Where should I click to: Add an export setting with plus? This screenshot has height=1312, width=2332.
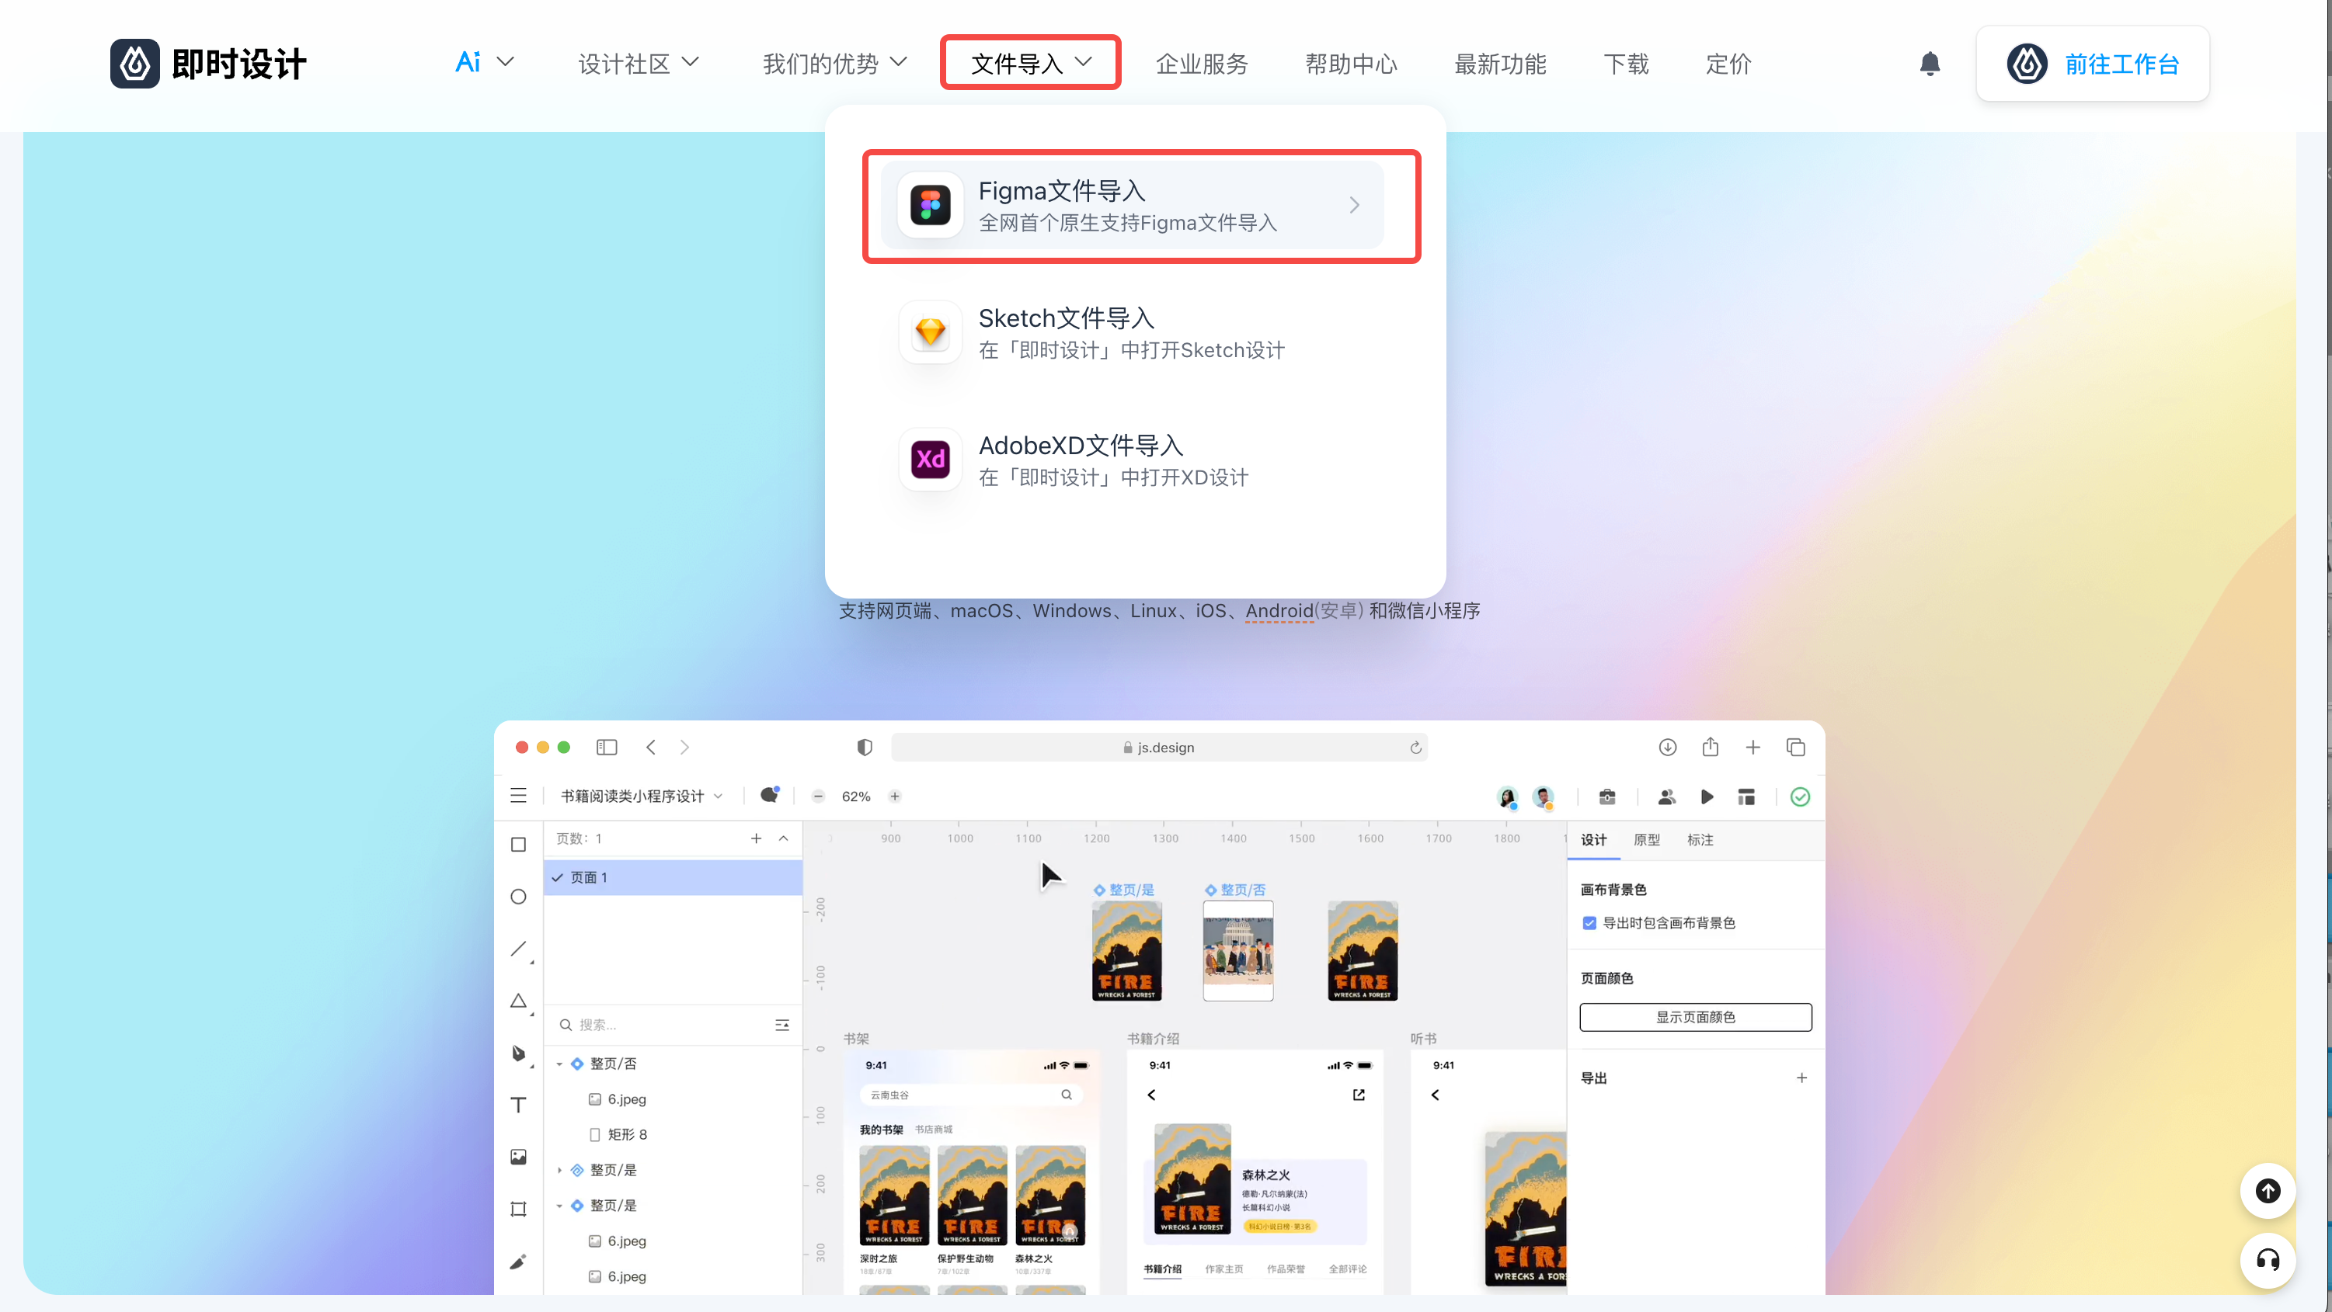(x=1801, y=1078)
